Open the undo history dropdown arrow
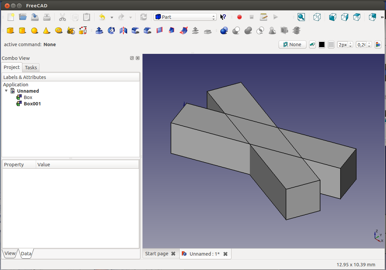This screenshot has width=386, height=270. pyautogui.click(x=112, y=17)
